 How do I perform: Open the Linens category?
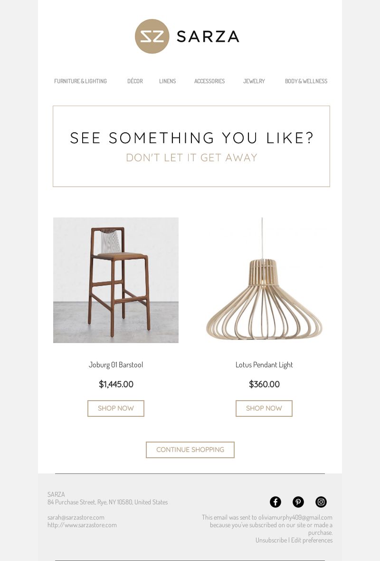(168, 81)
